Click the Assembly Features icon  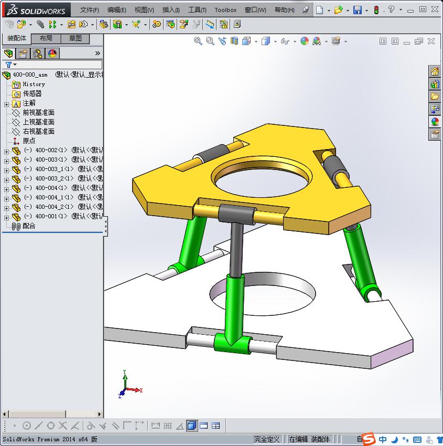117,25
